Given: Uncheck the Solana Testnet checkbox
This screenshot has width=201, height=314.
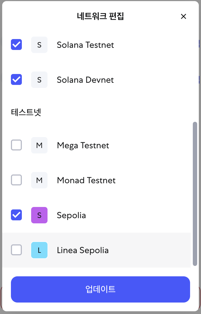Looking at the screenshot, I should click(x=16, y=45).
